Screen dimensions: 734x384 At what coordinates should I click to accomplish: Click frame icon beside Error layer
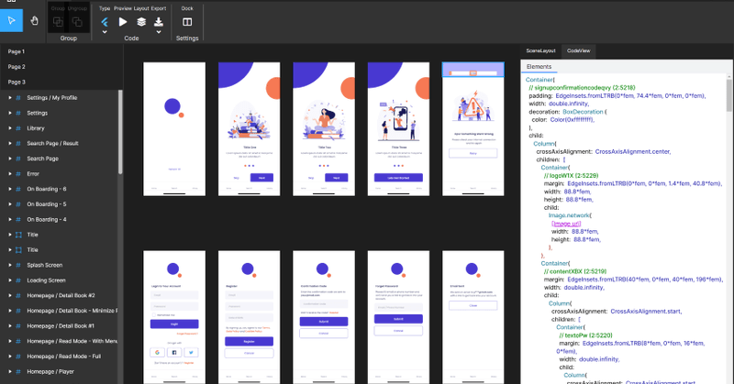18,173
